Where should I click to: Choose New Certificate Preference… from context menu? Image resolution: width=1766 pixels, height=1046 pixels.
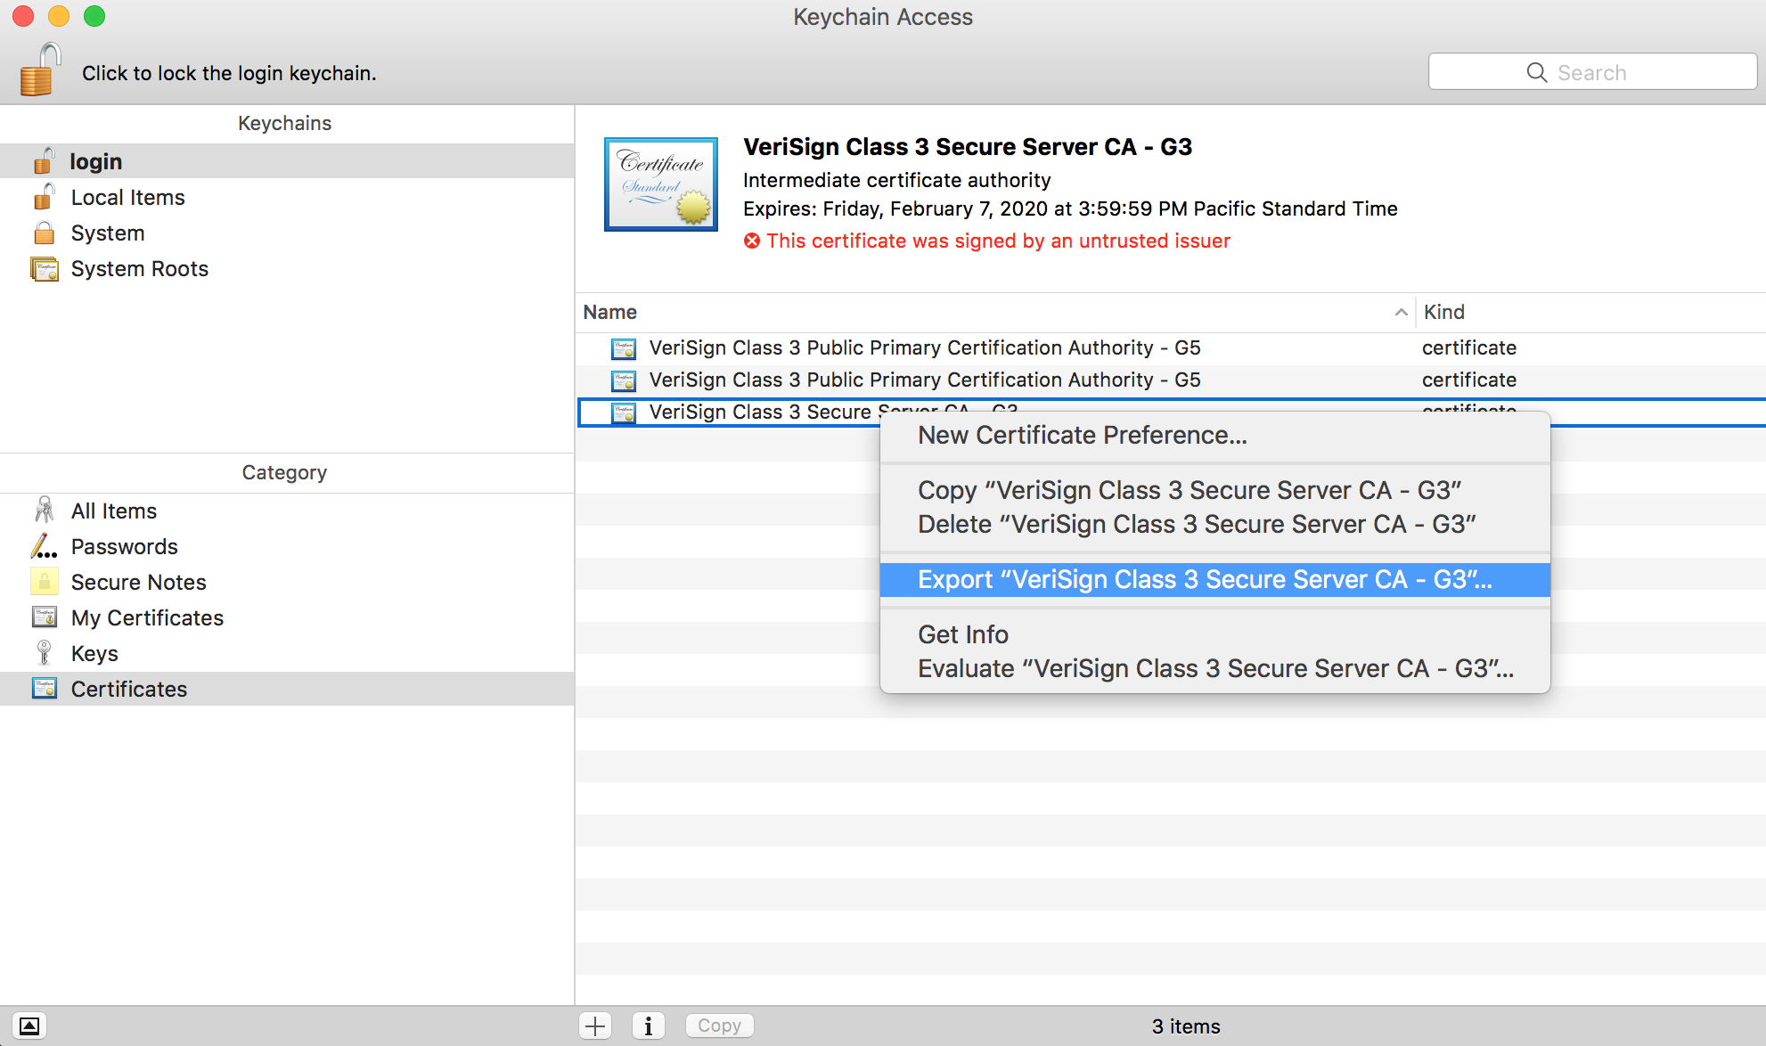pyautogui.click(x=1214, y=435)
